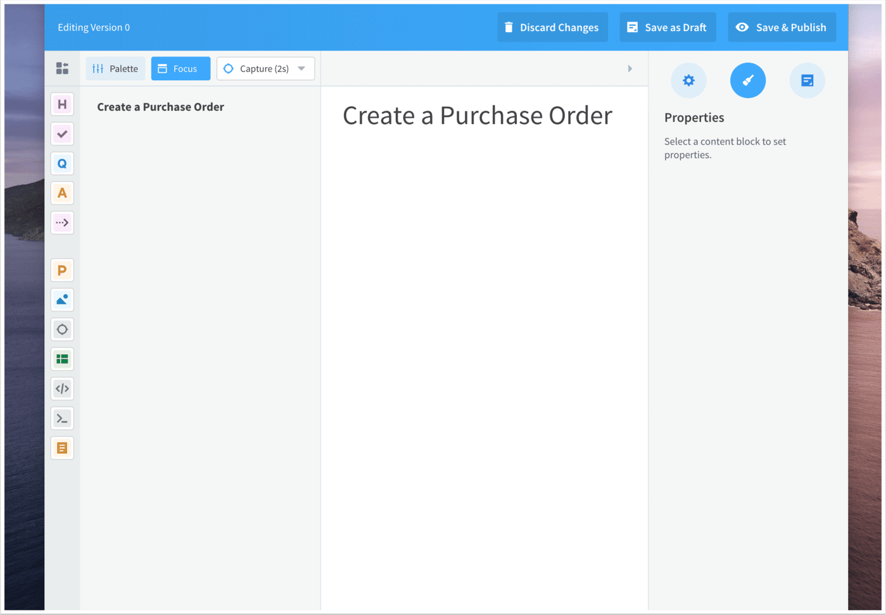Click the Create a Purchase Order title heading
The image size is (886, 615).
pos(478,116)
